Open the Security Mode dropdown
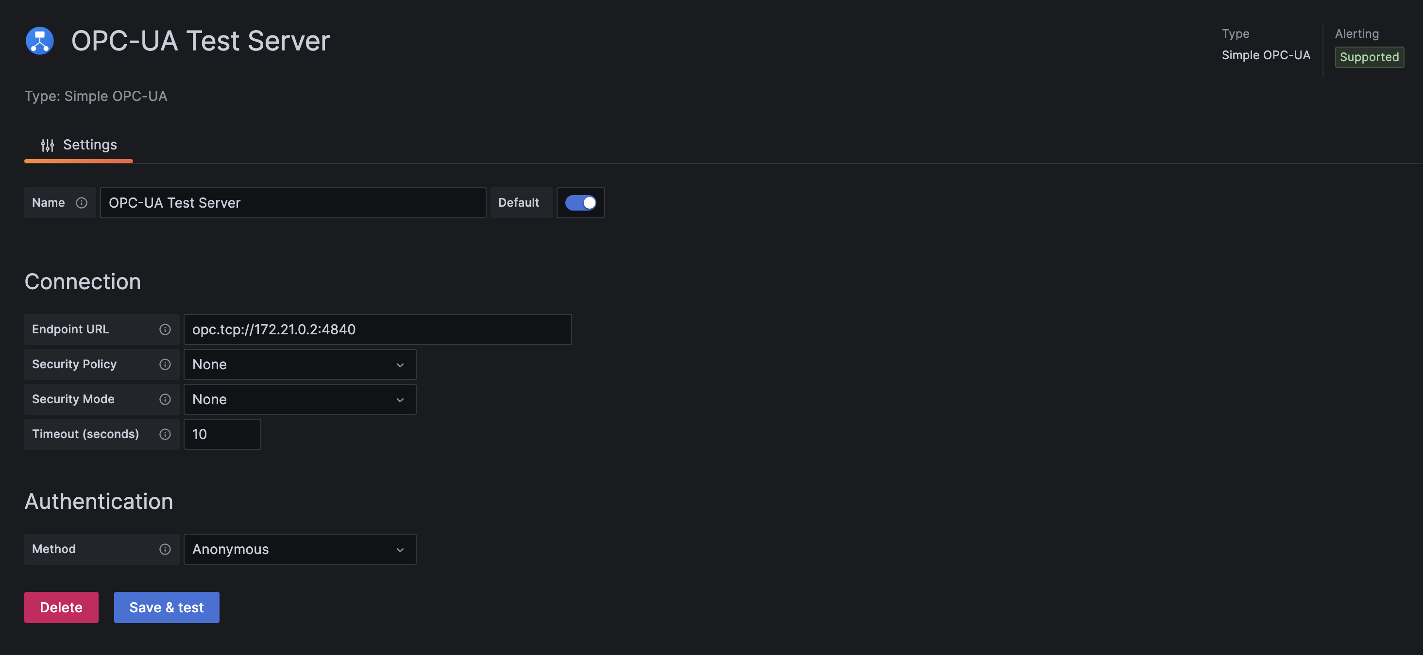 click(299, 399)
